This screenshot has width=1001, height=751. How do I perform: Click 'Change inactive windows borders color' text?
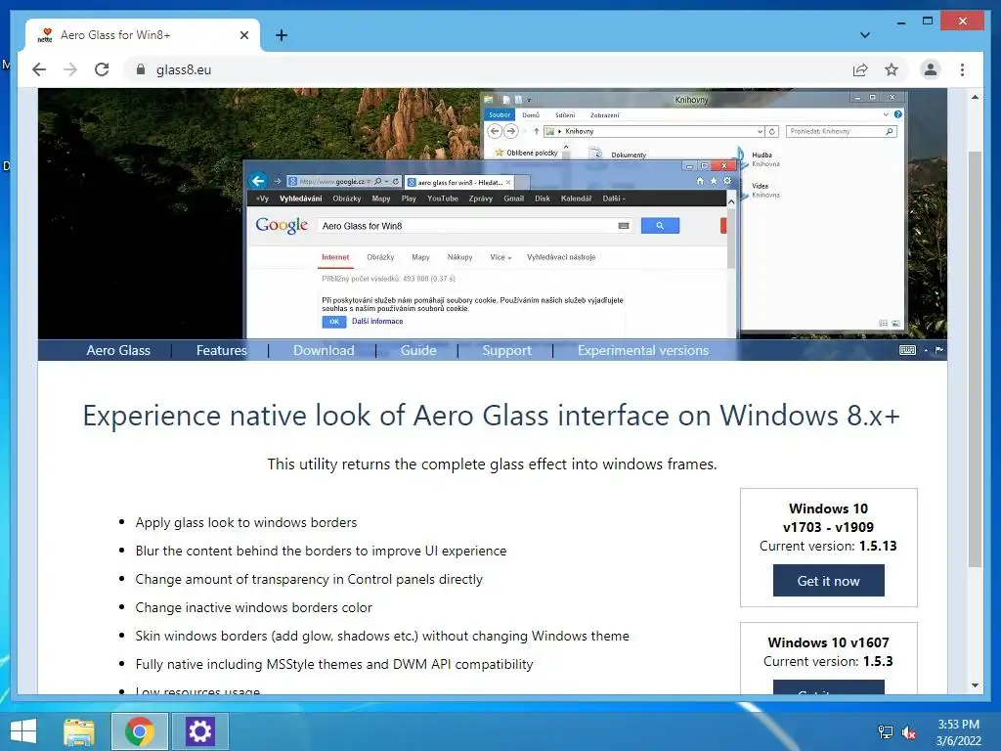click(253, 607)
